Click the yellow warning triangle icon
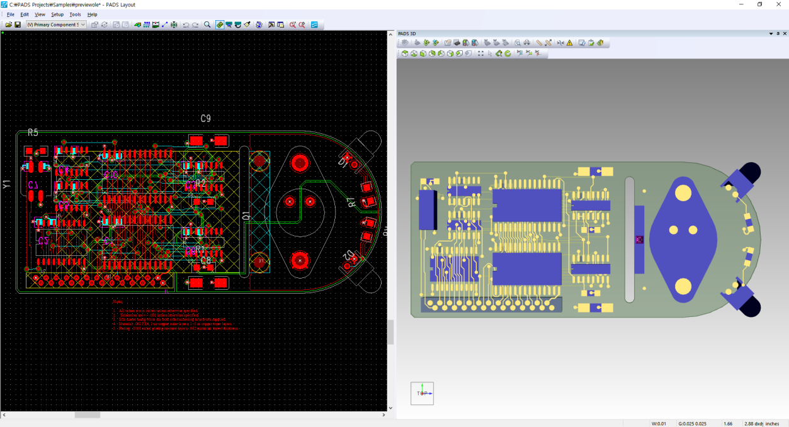Screen dimensions: 789x427 (569, 43)
